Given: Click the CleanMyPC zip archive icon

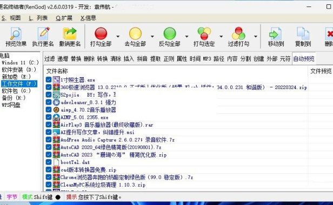Looking at the screenshot, I should 56,184.
